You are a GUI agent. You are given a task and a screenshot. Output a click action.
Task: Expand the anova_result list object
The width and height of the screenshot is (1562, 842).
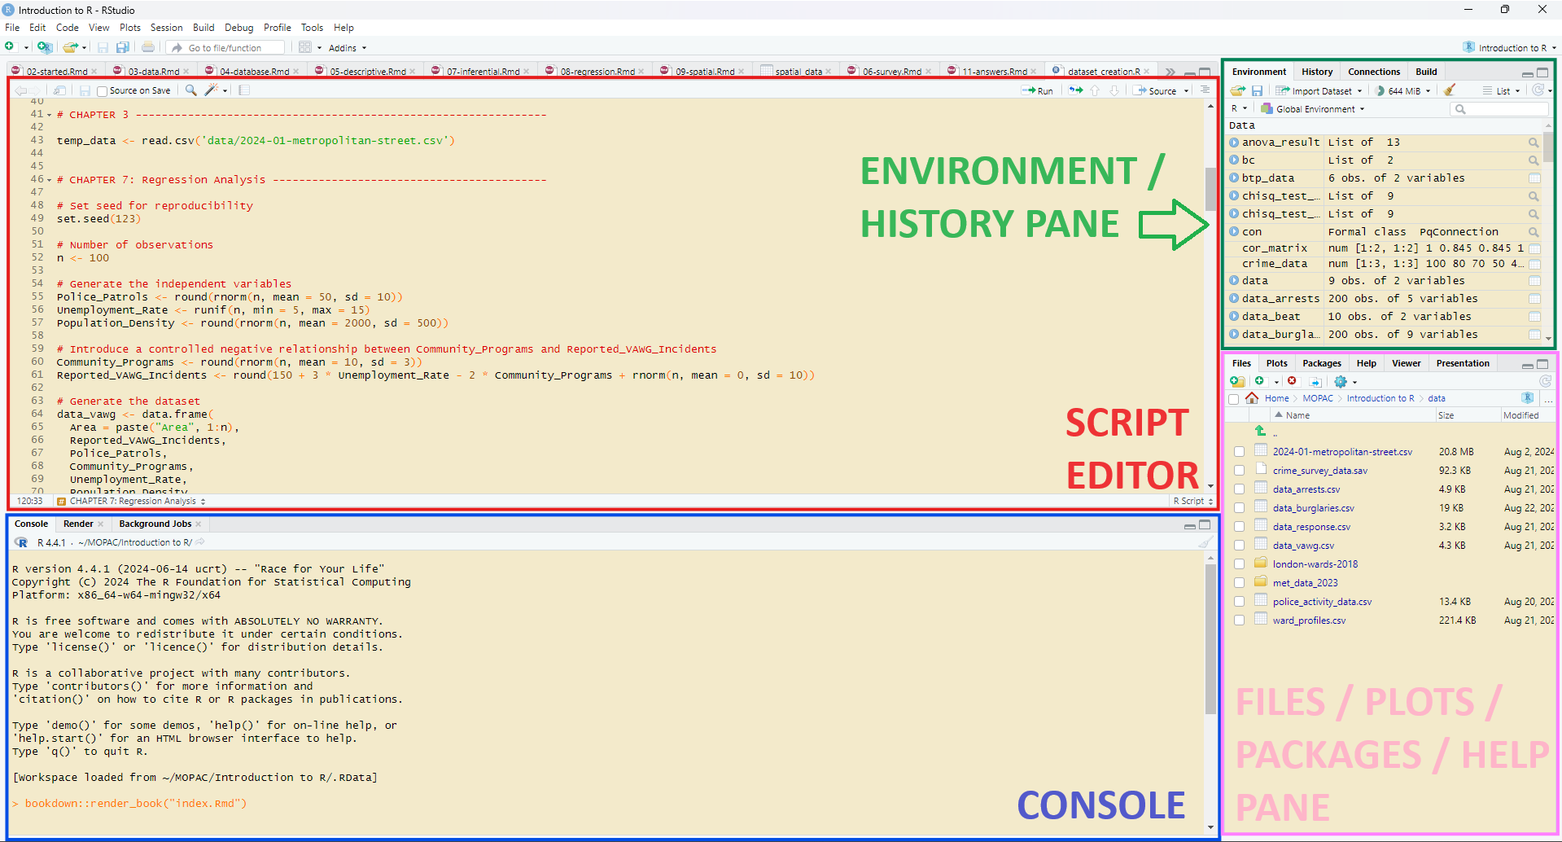pyautogui.click(x=1234, y=142)
